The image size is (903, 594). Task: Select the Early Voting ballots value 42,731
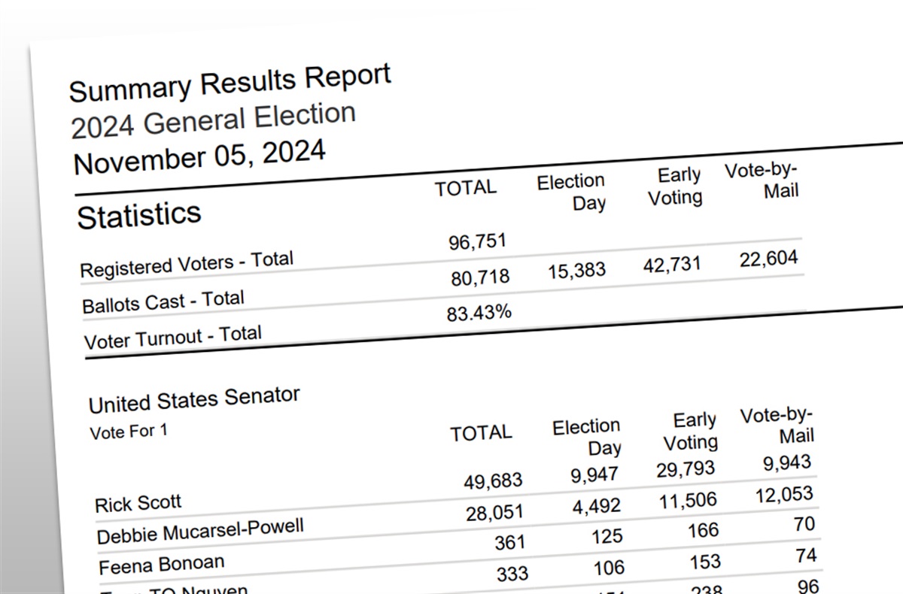(672, 265)
